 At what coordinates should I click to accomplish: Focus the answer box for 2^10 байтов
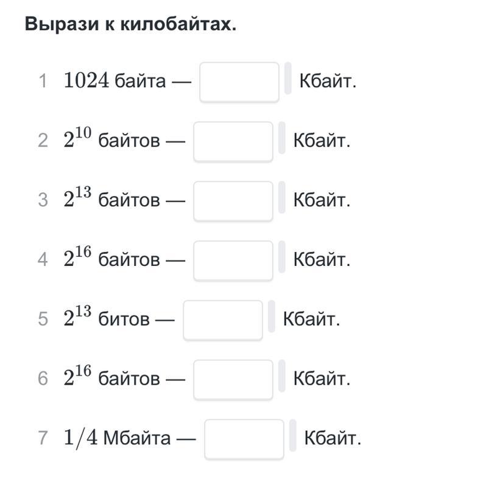coord(233,141)
